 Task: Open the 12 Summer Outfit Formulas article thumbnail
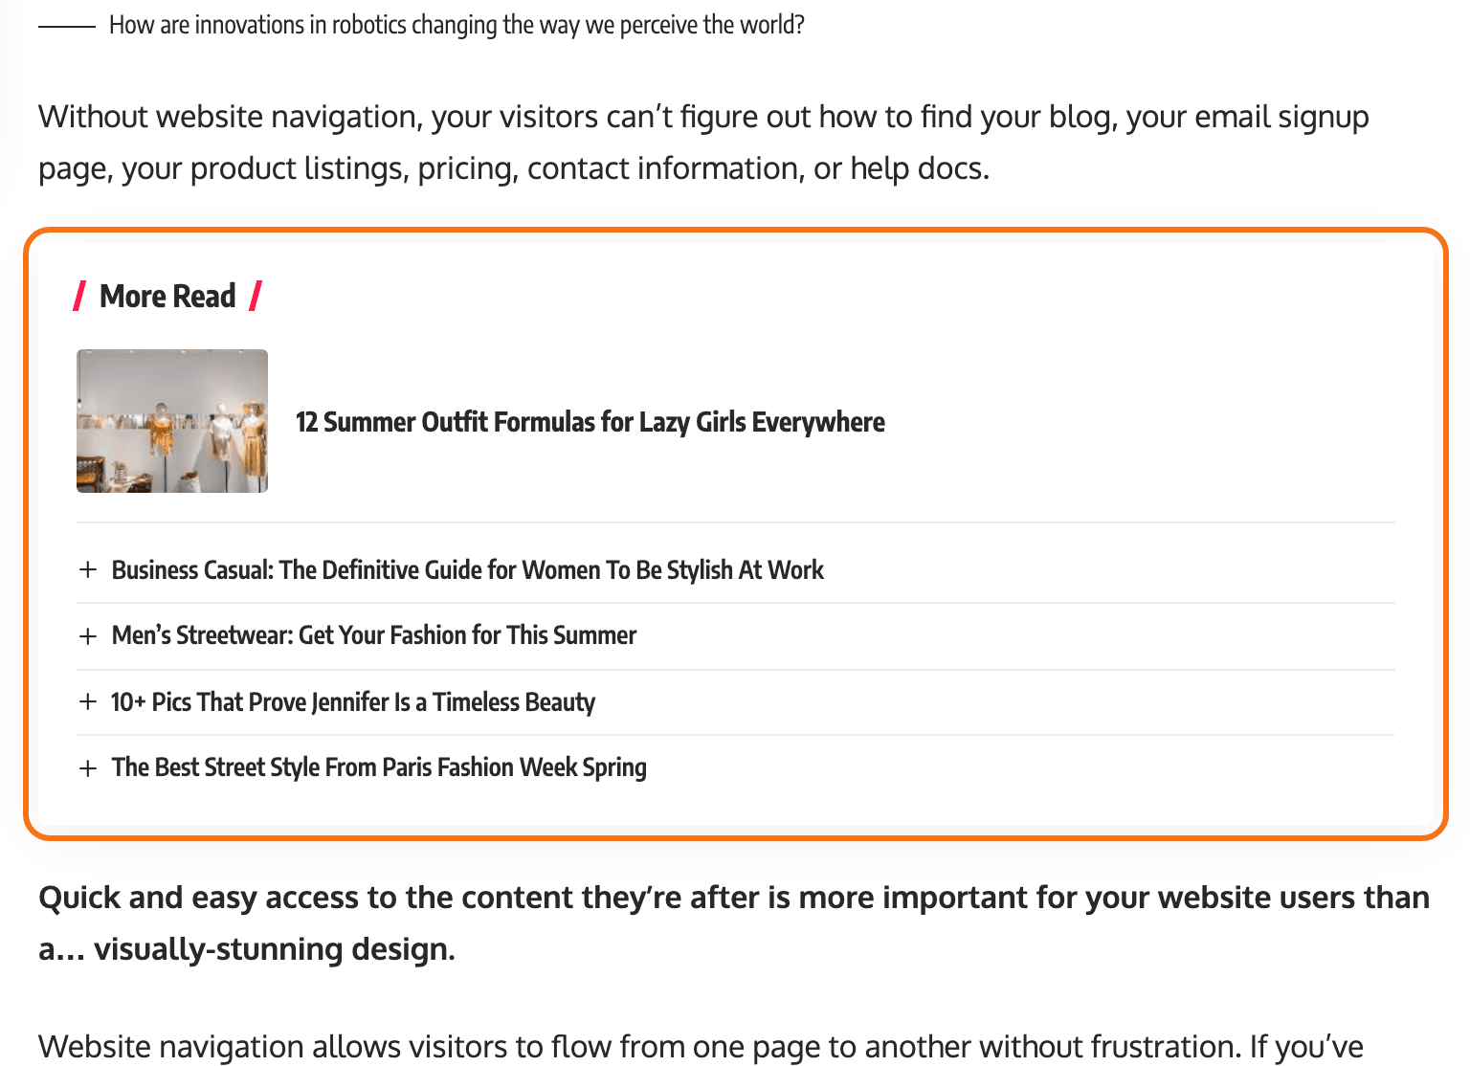coord(172,421)
